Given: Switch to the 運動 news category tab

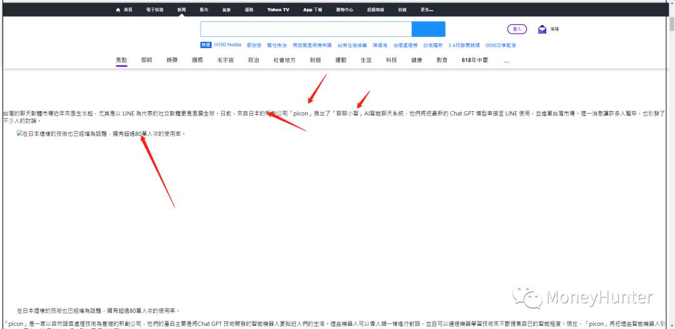Looking at the screenshot, I should point(341,61).
